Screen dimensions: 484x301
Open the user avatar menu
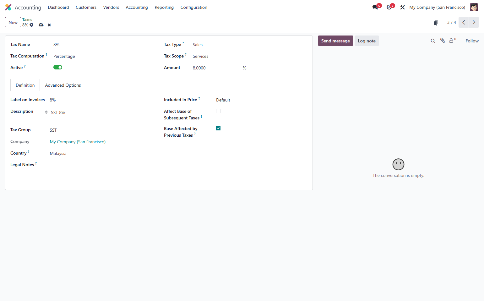[474, 7]
